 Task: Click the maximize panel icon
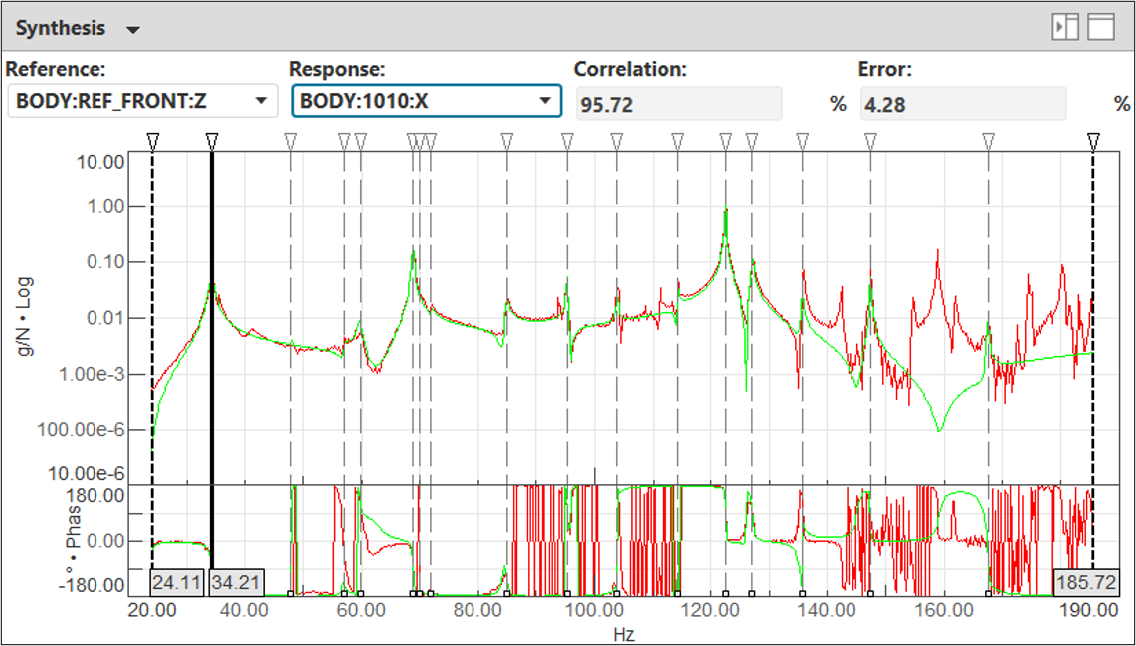tap(1100, 27)
